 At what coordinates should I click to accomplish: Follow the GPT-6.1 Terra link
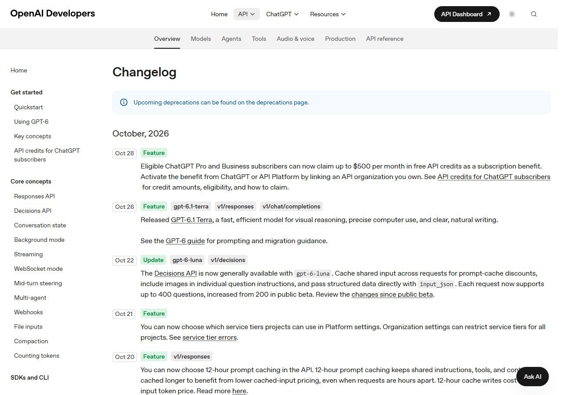click(192, 219)
